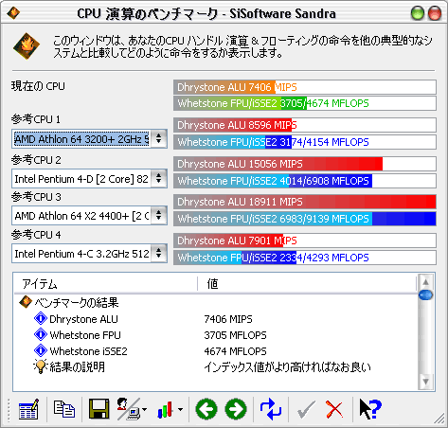
Task: Click the red X cancel icon
Action: coord(334,409)
